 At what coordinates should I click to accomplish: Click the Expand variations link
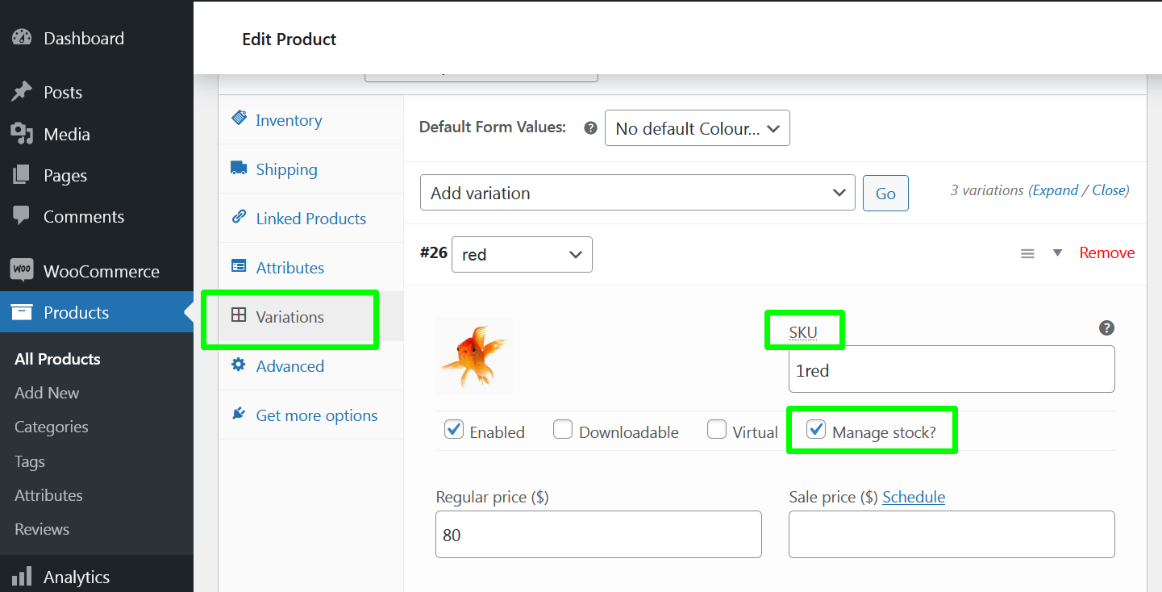(1056, 190)
